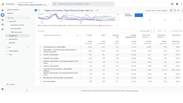The height and width of the screenshot is (103, 183).
Task: Click the top search bar field
Action: click(x=83, y=4)
